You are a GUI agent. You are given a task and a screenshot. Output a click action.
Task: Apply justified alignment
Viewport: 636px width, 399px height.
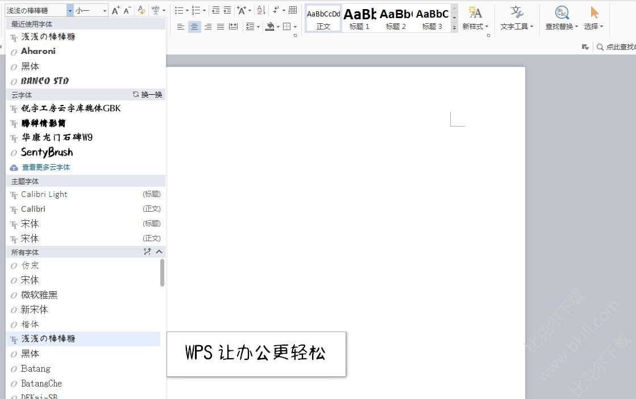(x=221, y=27)
